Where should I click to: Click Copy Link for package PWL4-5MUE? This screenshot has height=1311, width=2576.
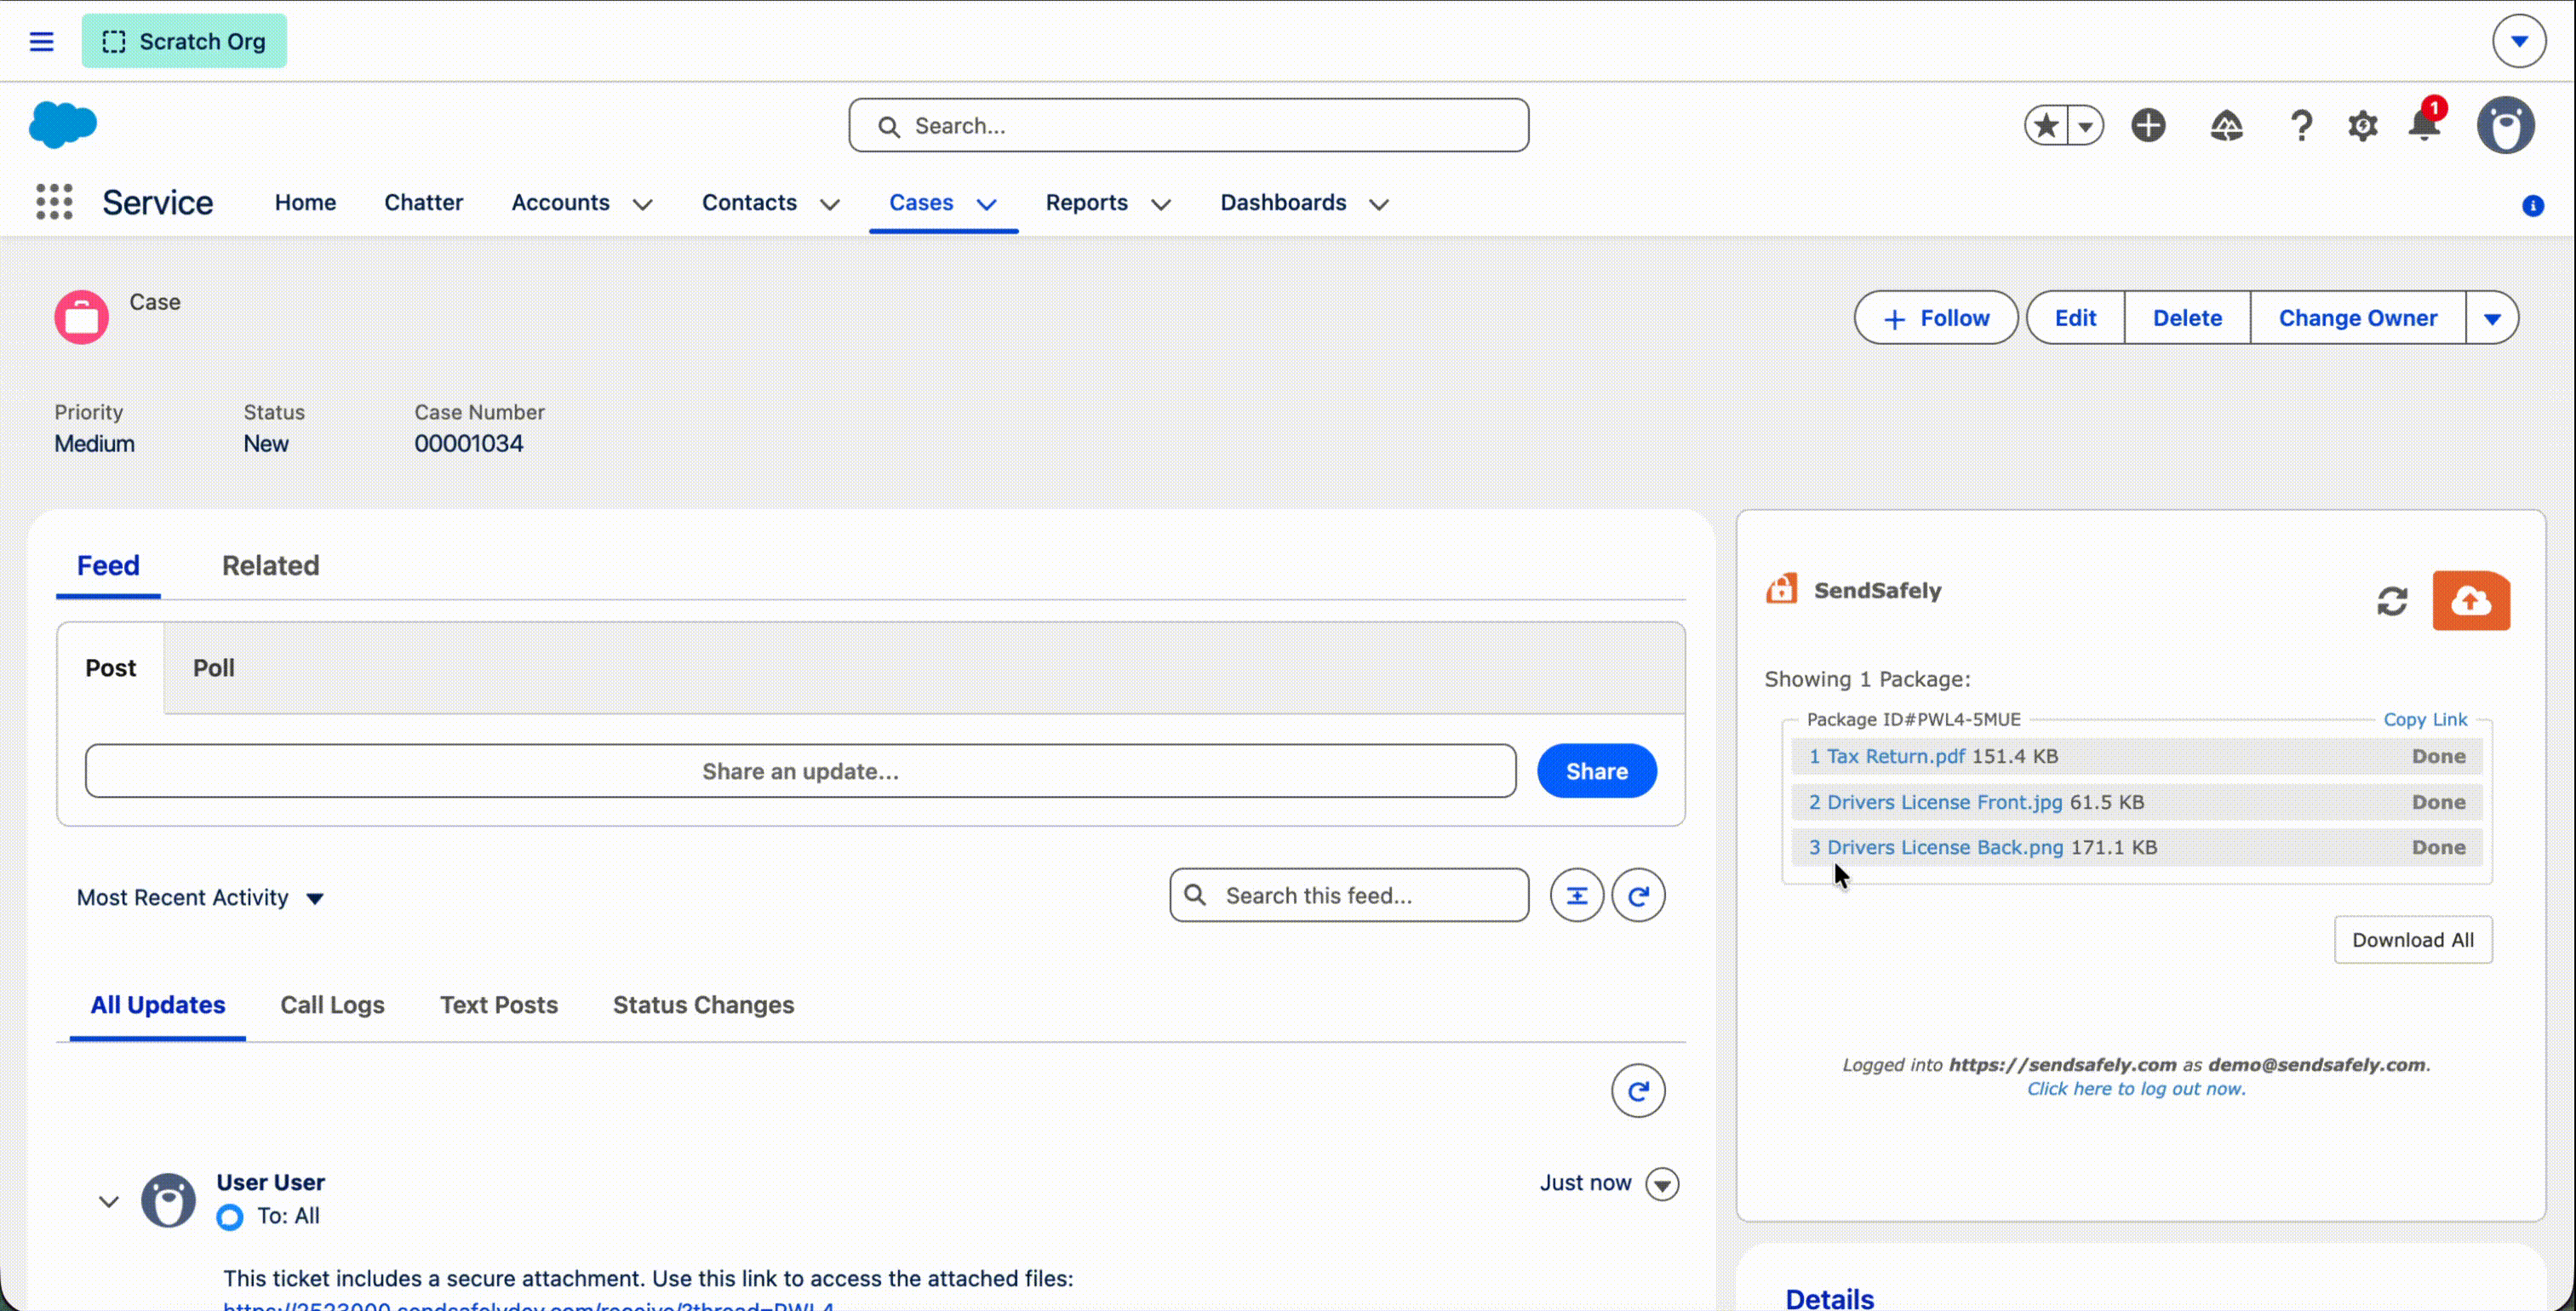coord(2424,719)
